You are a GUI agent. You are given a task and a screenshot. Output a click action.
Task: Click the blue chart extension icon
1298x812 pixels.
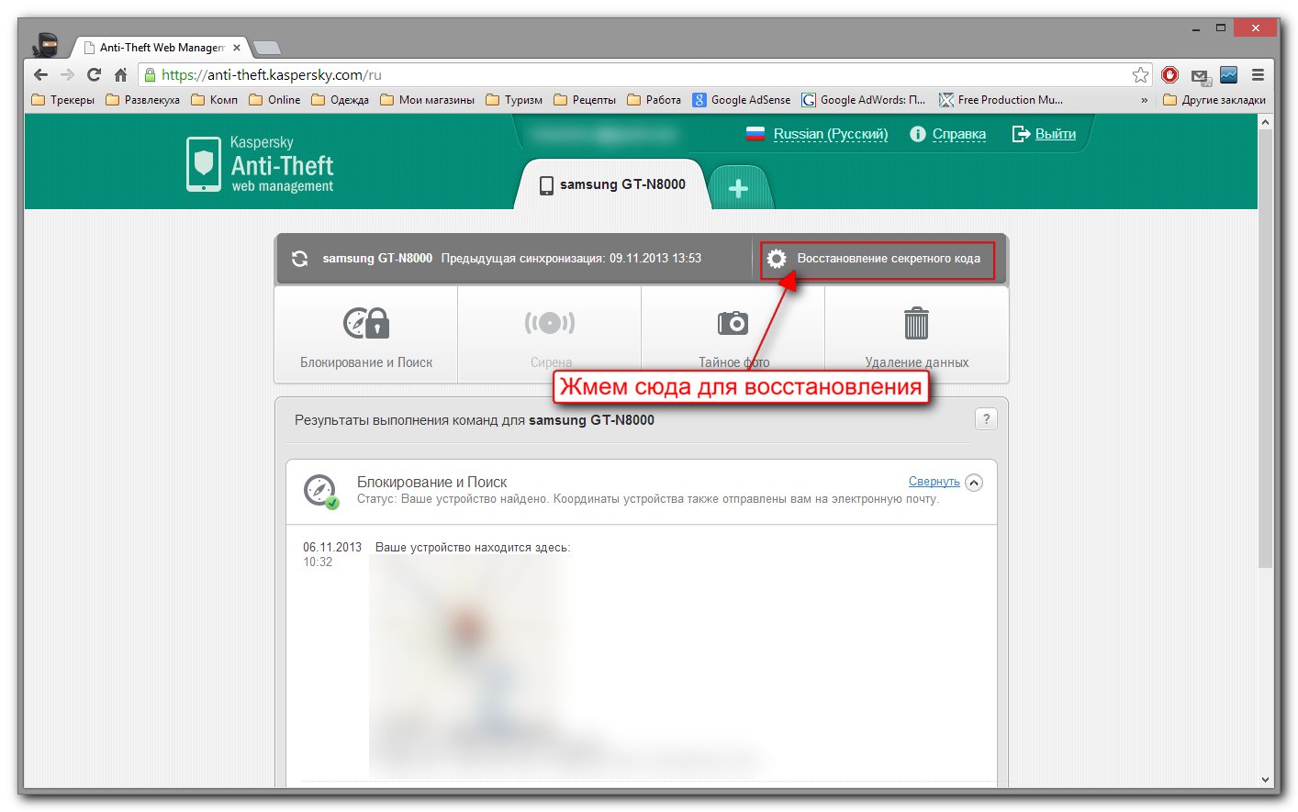1229,75
